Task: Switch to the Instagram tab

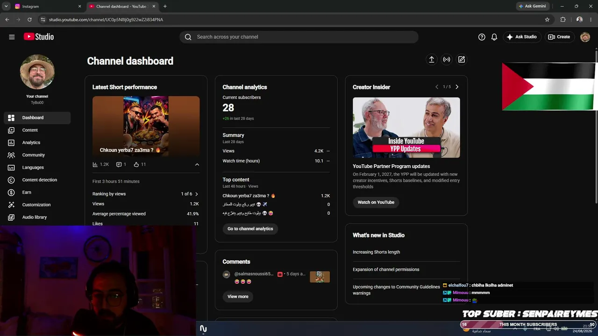Action: (x=47, y=7)
